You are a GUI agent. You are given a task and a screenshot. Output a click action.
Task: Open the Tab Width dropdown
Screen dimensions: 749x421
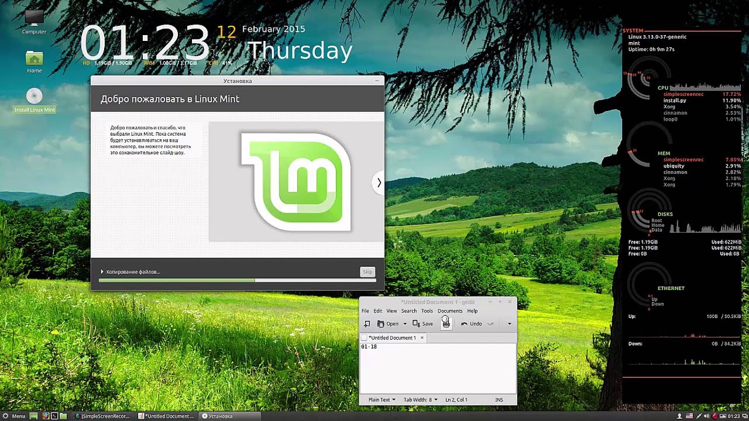421,400
